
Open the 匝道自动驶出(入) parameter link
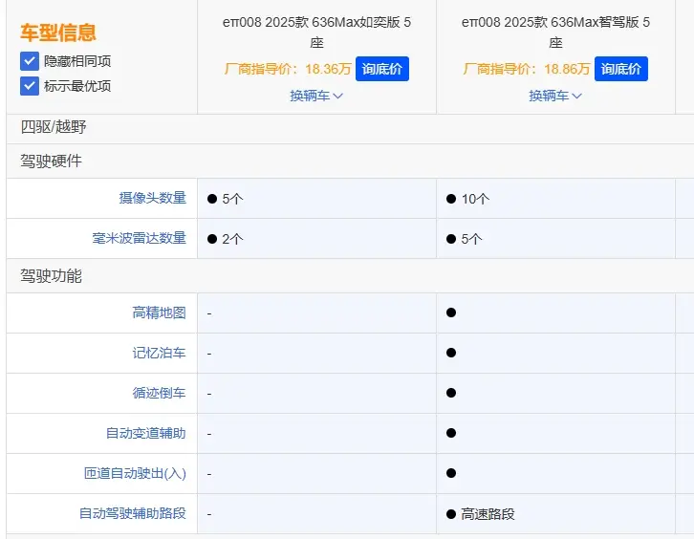click(135, 473)
